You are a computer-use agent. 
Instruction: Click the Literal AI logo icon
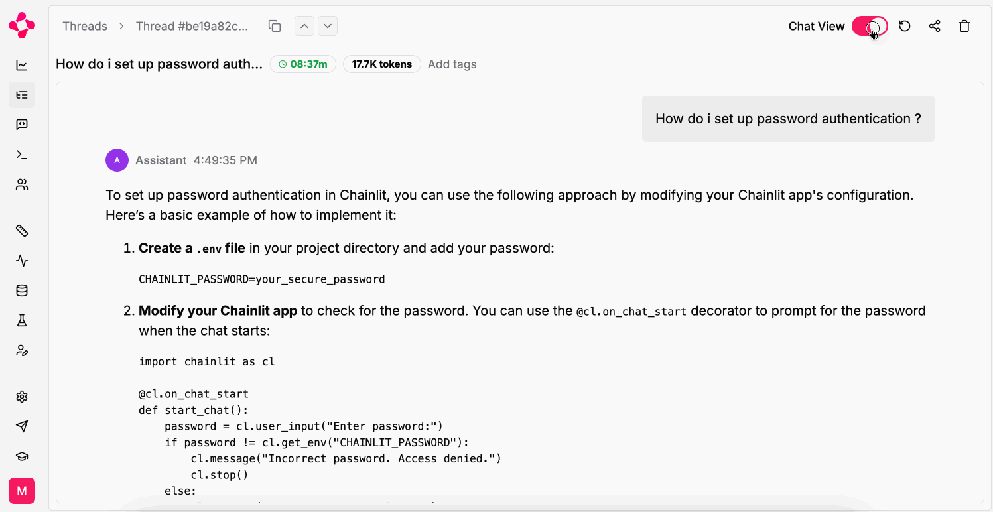[x=22, y=25]
